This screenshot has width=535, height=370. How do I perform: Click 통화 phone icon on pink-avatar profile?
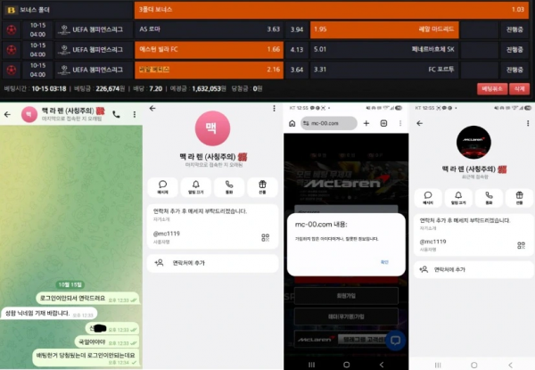[x=229, y=187]
